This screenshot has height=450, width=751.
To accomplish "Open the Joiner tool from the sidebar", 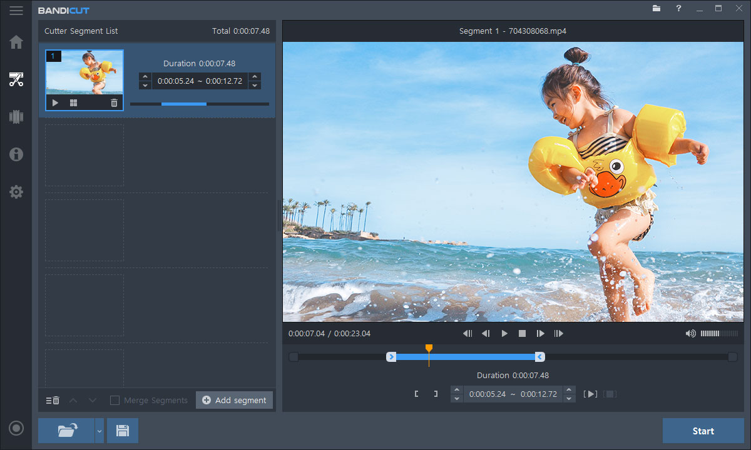I will pyautogui.click(x=16, y=117).
